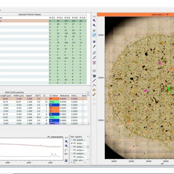Image resolution: width=174 pixels, height=174 pixels.
Task: Sort by Width [µm] column header
Action: pos(18,96)
